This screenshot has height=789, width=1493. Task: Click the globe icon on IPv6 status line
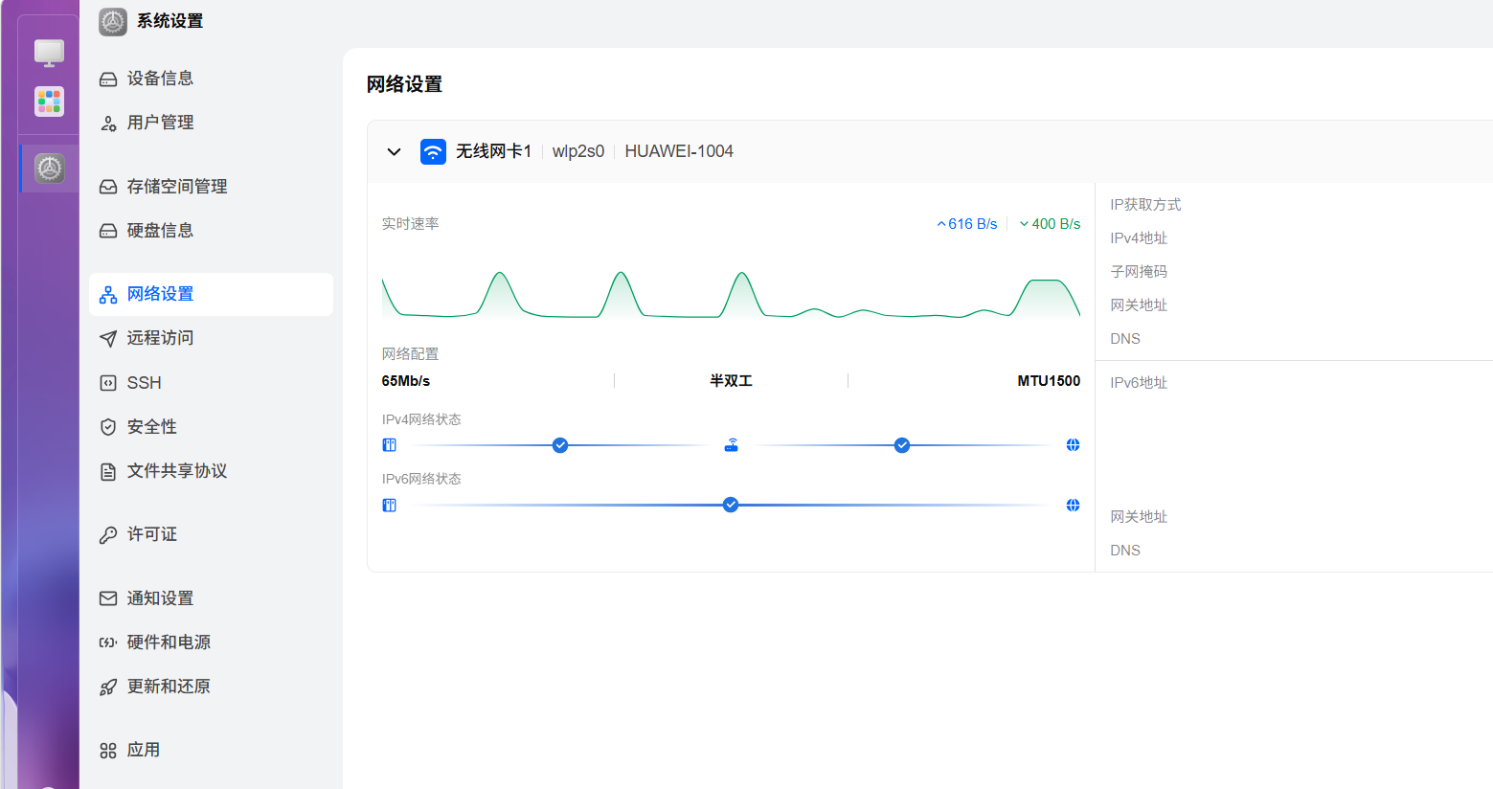click(x=1073, y=505)
